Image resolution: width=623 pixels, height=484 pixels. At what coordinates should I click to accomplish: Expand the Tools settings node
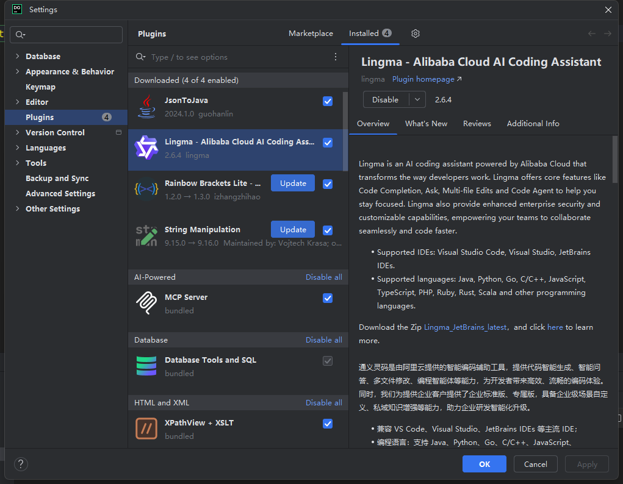(x=18, y=163)
